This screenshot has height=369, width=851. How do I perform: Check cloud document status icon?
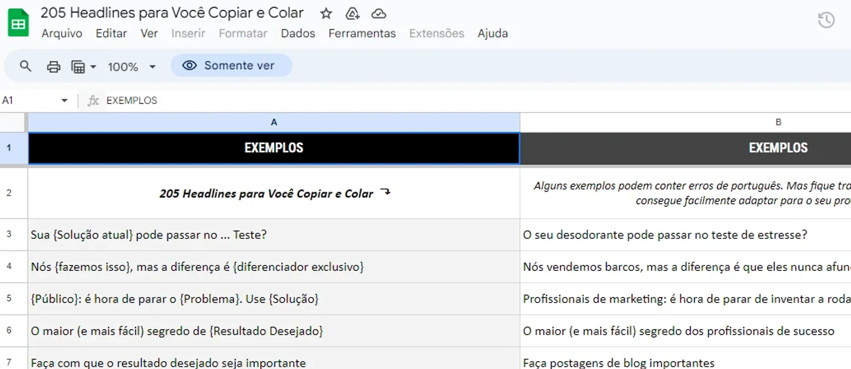pyautogui.click(x=379, y=14)
